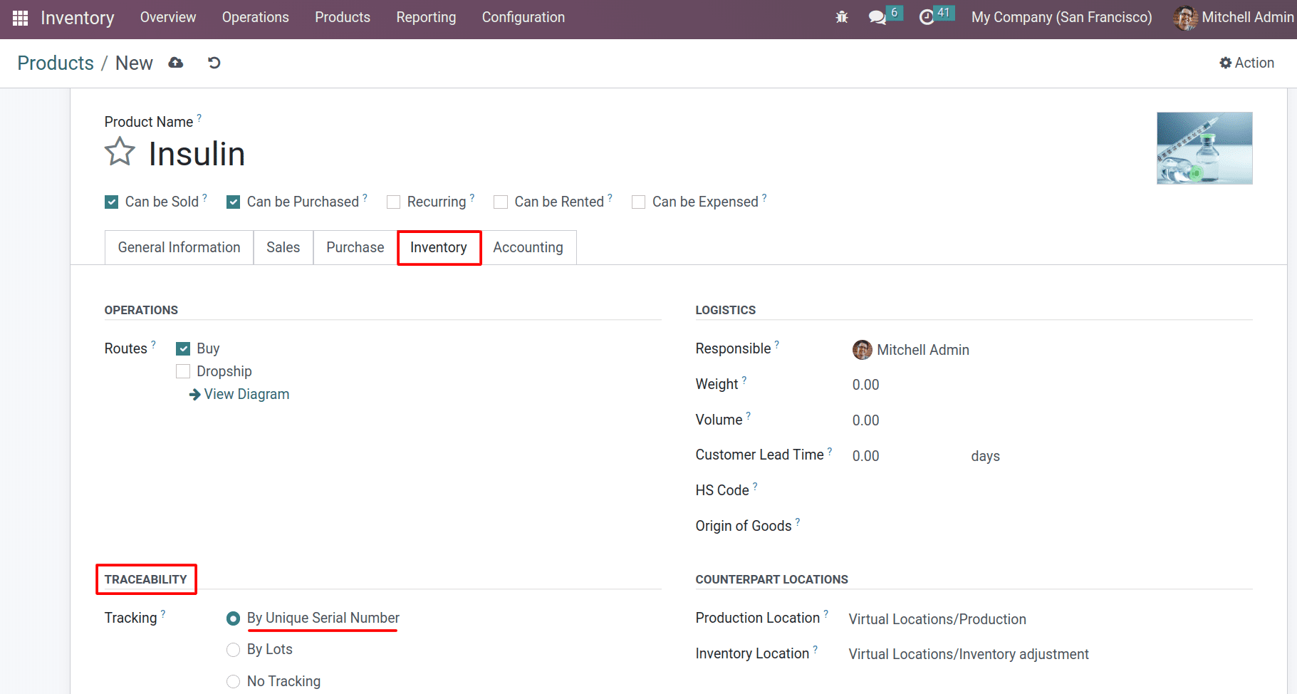Image resolution: width=1297 pixels, height=694 pixels.
Task: Discard changes with the undo icon
Action: click(214, 63)
